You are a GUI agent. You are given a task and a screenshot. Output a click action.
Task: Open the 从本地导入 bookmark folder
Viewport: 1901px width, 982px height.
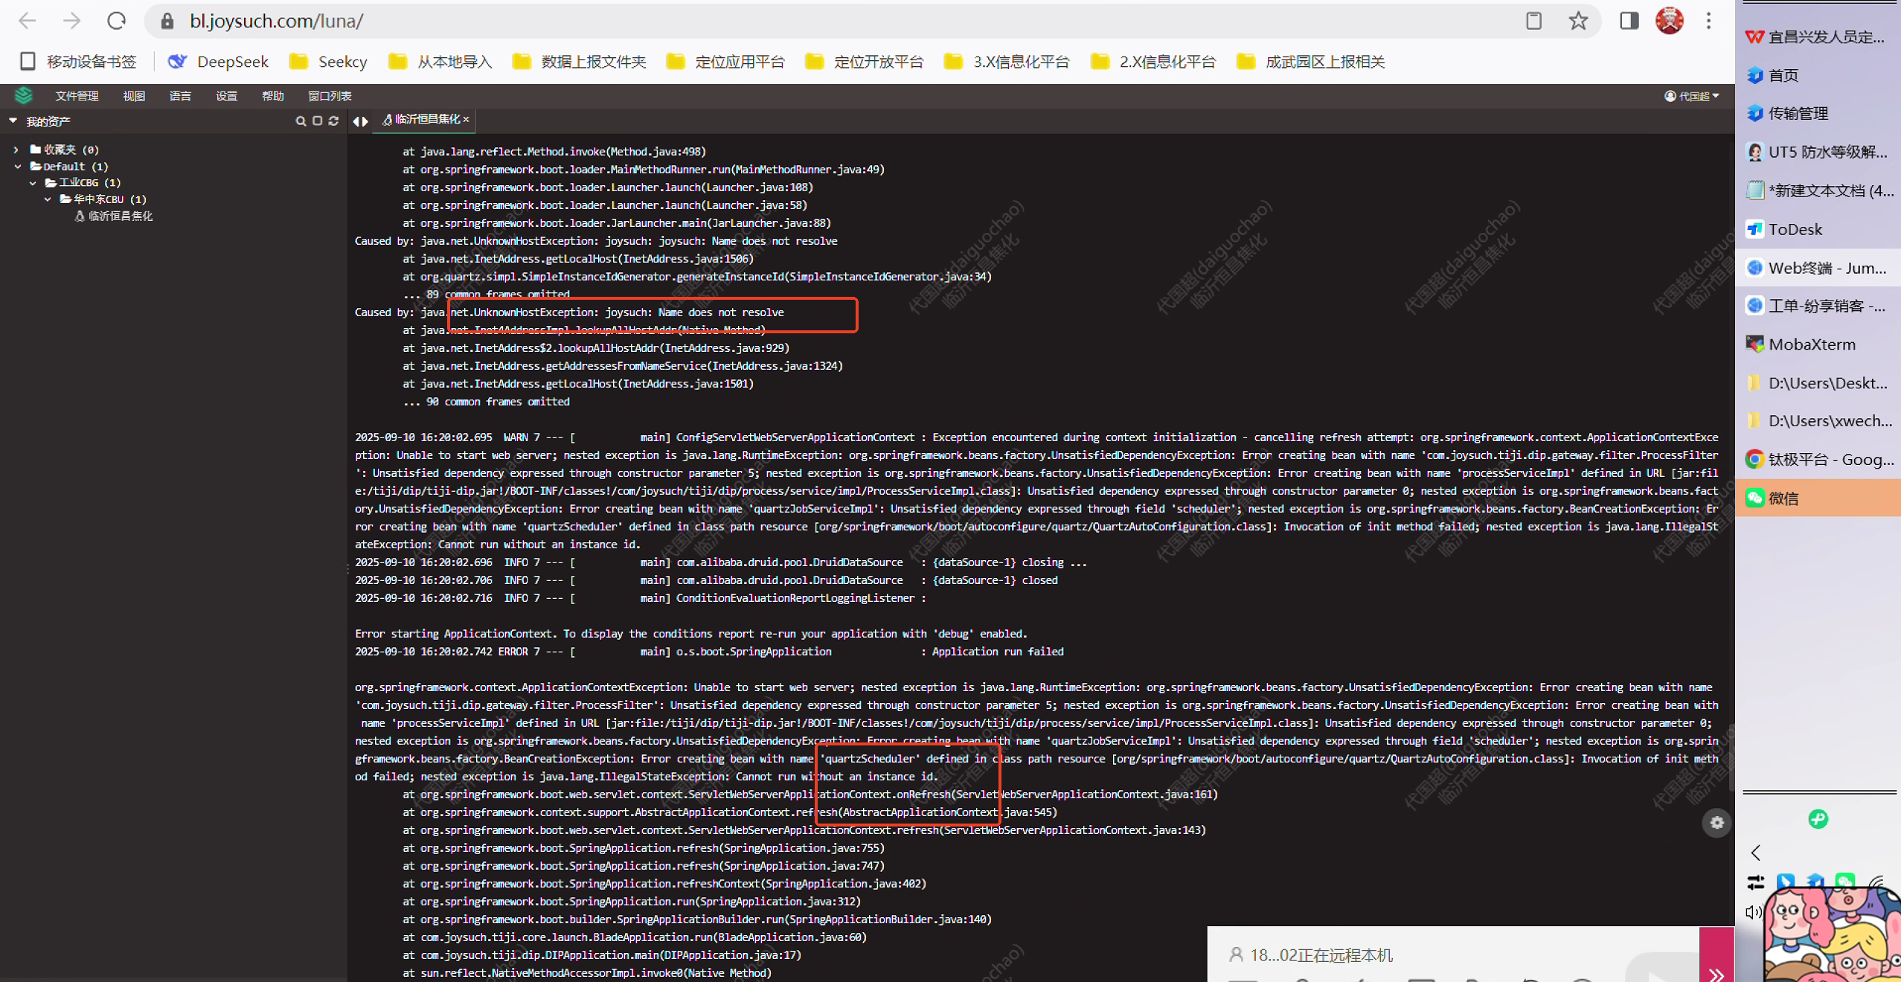pos(440,62)
